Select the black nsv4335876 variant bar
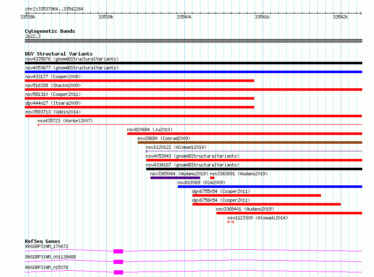This screenshot has height=277, width=374. [193, 63]
